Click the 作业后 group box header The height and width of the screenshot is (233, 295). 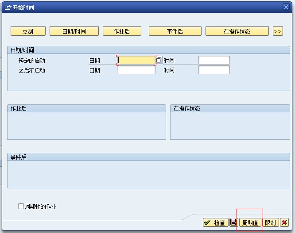[x=86, y=108]
